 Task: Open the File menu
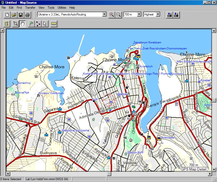4,8
